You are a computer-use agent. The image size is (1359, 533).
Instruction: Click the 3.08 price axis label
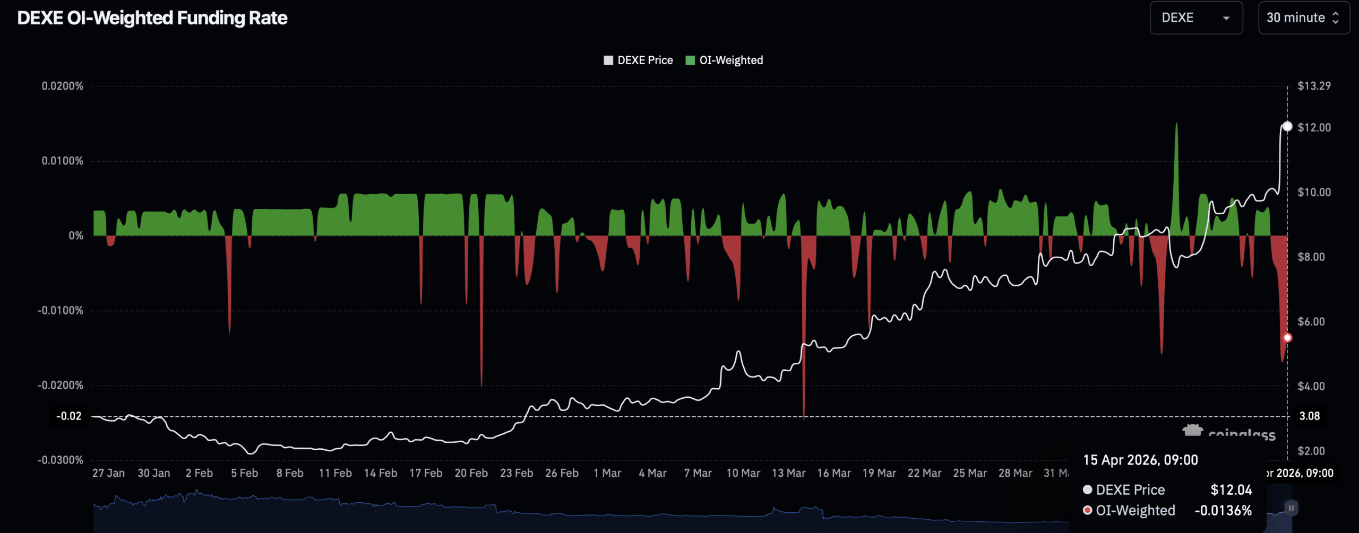pos(1309,416)
